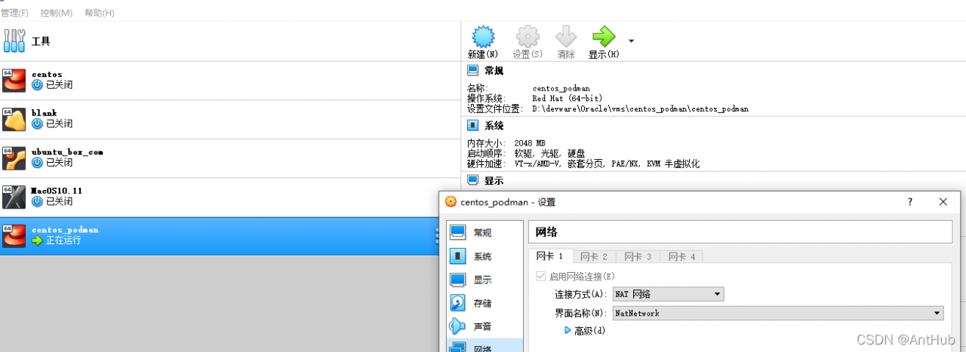Click the config file path D:\devware\Oracle text
The image size is (966, 352).
click(x=640, y=109)
